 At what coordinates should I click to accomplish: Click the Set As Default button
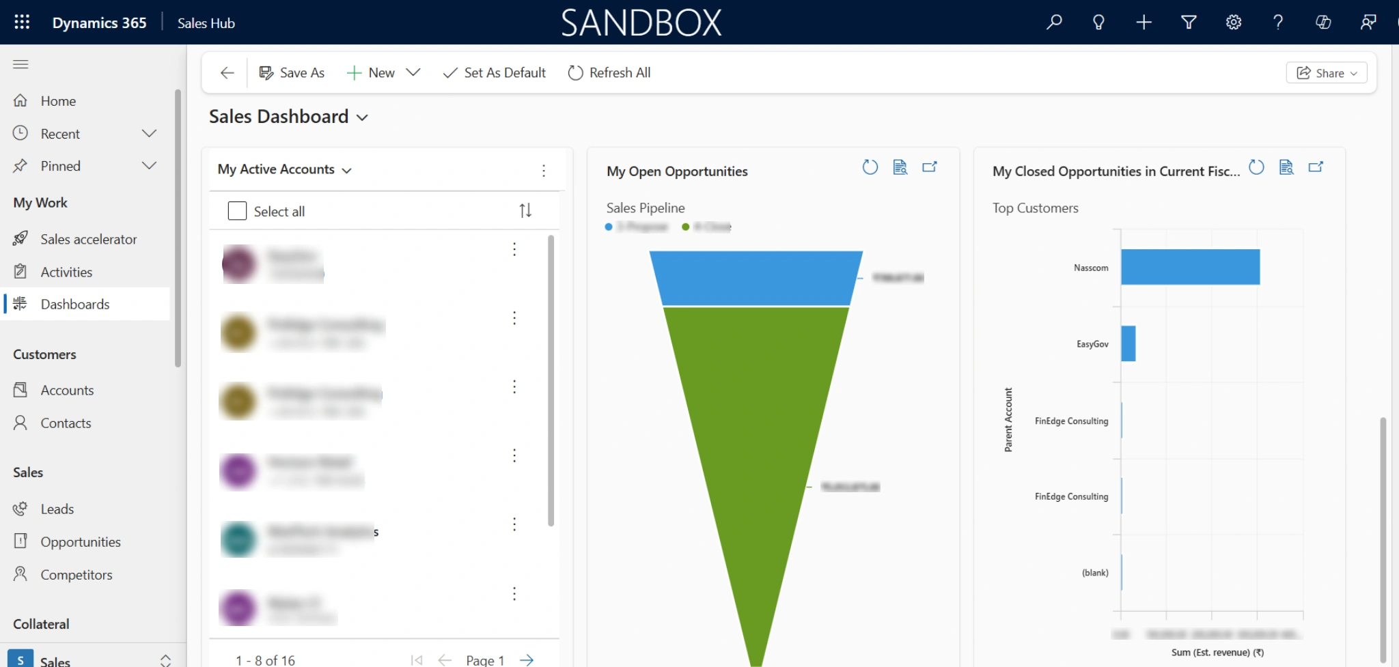click(x=495, y=72)
